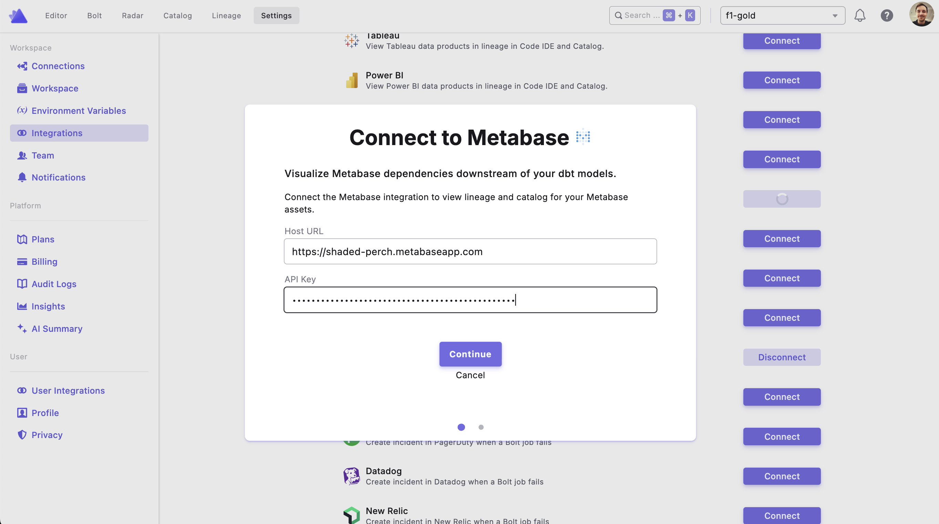Click the Disconnect button

pyautogui.click(x=782, y=357)
